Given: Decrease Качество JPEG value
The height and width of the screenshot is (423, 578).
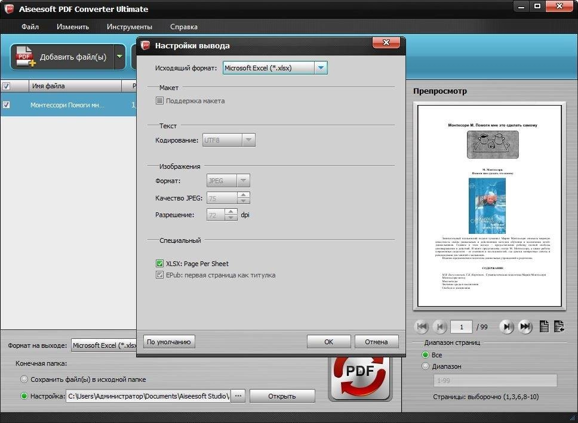Looking at the screenshot, I should tap(243, 201).
